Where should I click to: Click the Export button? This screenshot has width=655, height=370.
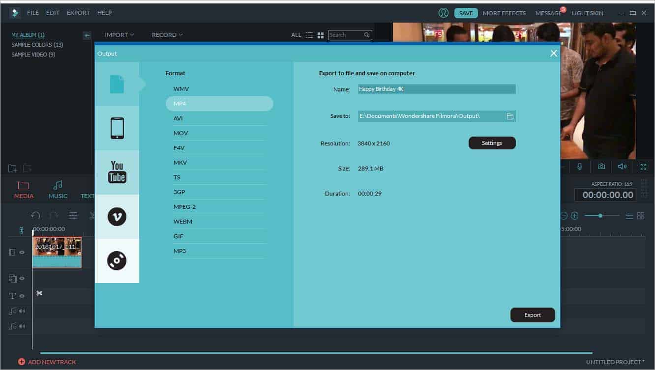pos(533,314)
